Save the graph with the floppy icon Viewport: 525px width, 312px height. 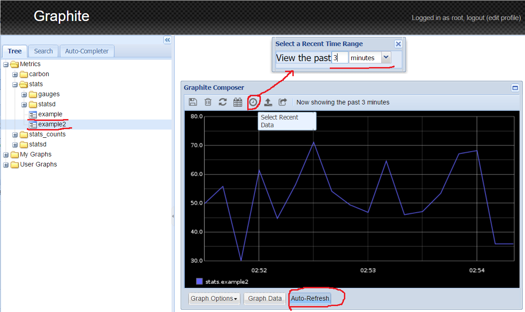[193, 102]
